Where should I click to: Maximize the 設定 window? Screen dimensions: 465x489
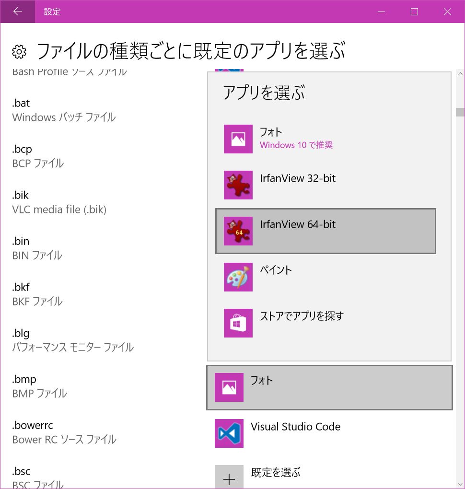coord(414,12)
